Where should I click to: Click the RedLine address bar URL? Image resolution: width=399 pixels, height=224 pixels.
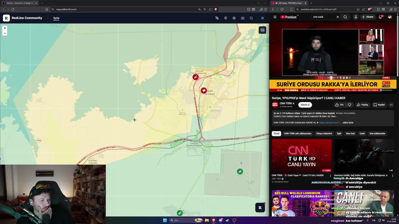coord(66,9)
